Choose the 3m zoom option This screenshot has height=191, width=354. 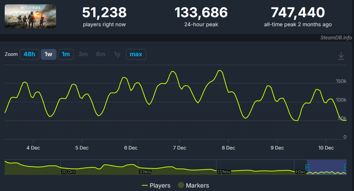tap(83, 54)
